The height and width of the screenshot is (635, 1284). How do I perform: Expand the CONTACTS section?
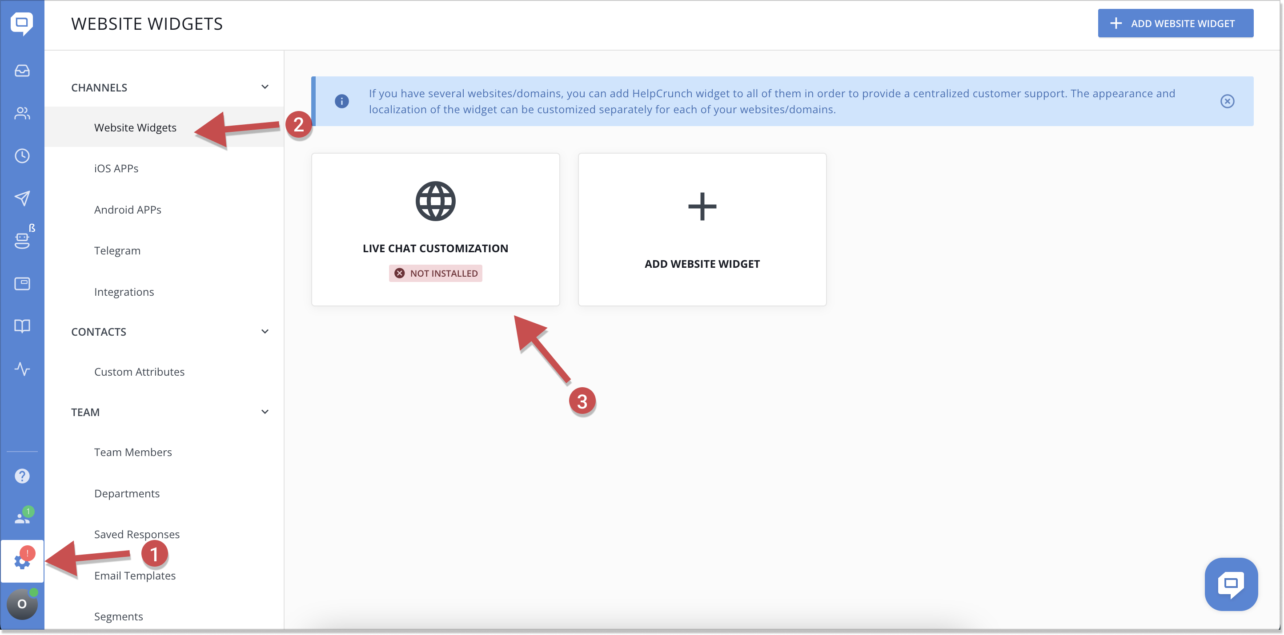[265, 331]
